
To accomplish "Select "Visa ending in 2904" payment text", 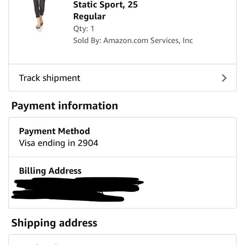I will (x=58, y=143).
